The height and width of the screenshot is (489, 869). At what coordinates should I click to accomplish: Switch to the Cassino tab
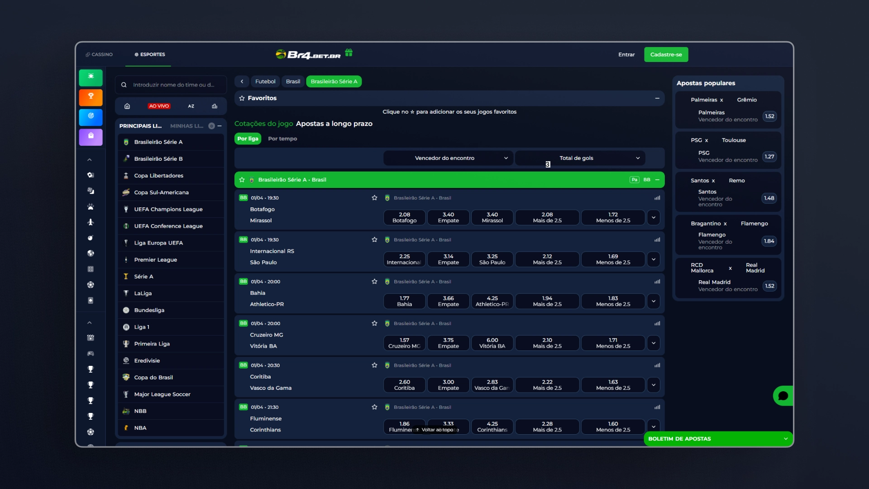coord(99,54)
